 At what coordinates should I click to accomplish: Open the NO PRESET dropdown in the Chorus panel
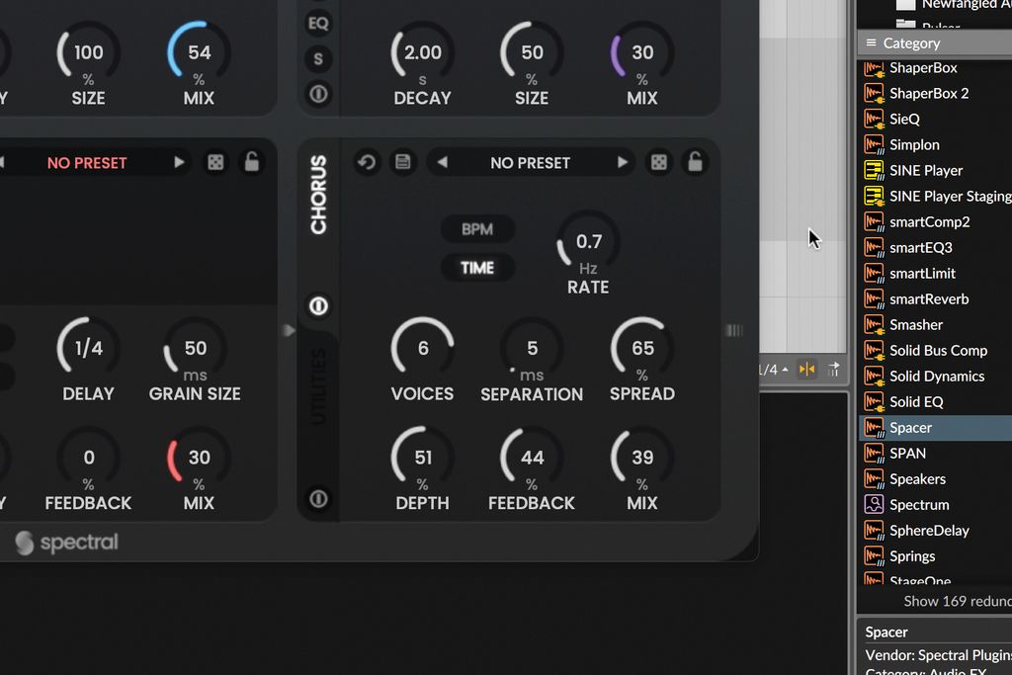click(x=531, y=162)
